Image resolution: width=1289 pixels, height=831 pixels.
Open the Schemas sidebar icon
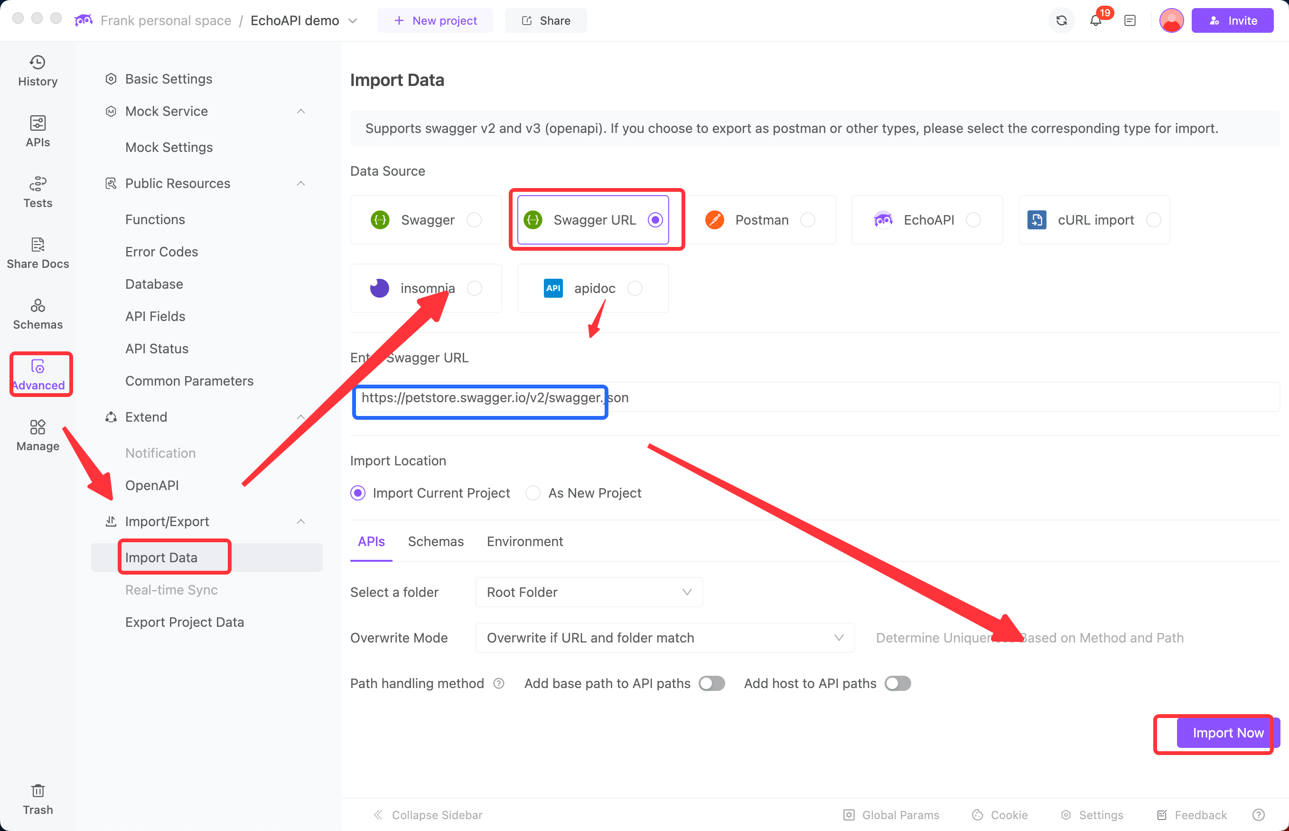click(x=37, y=313)
